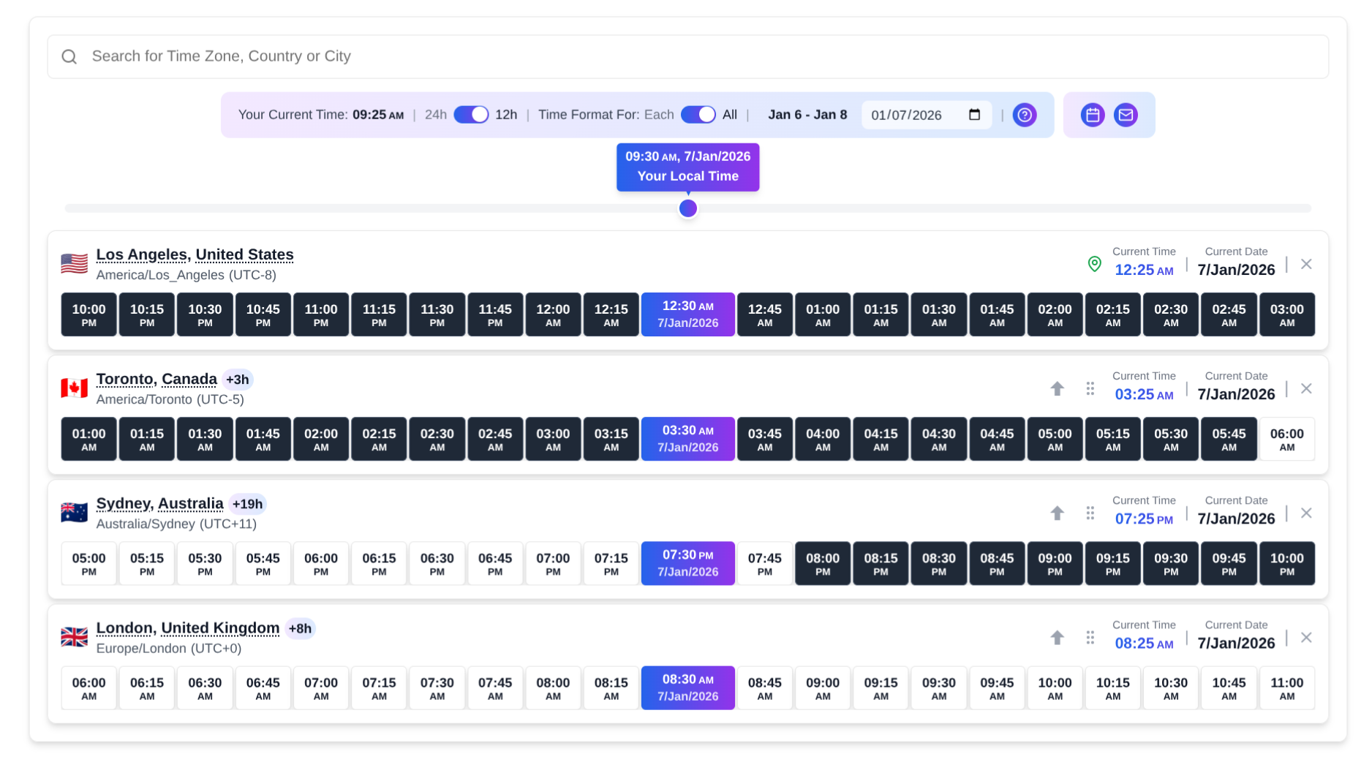This screenshot has width=1372, height=762.
Task: Click the green location pin beside Los Angeles
Action: (x=1095, y=264)
